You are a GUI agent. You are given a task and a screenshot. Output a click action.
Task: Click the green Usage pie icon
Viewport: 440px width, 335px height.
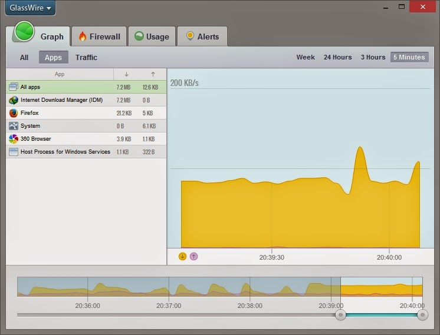pos(139,36)
